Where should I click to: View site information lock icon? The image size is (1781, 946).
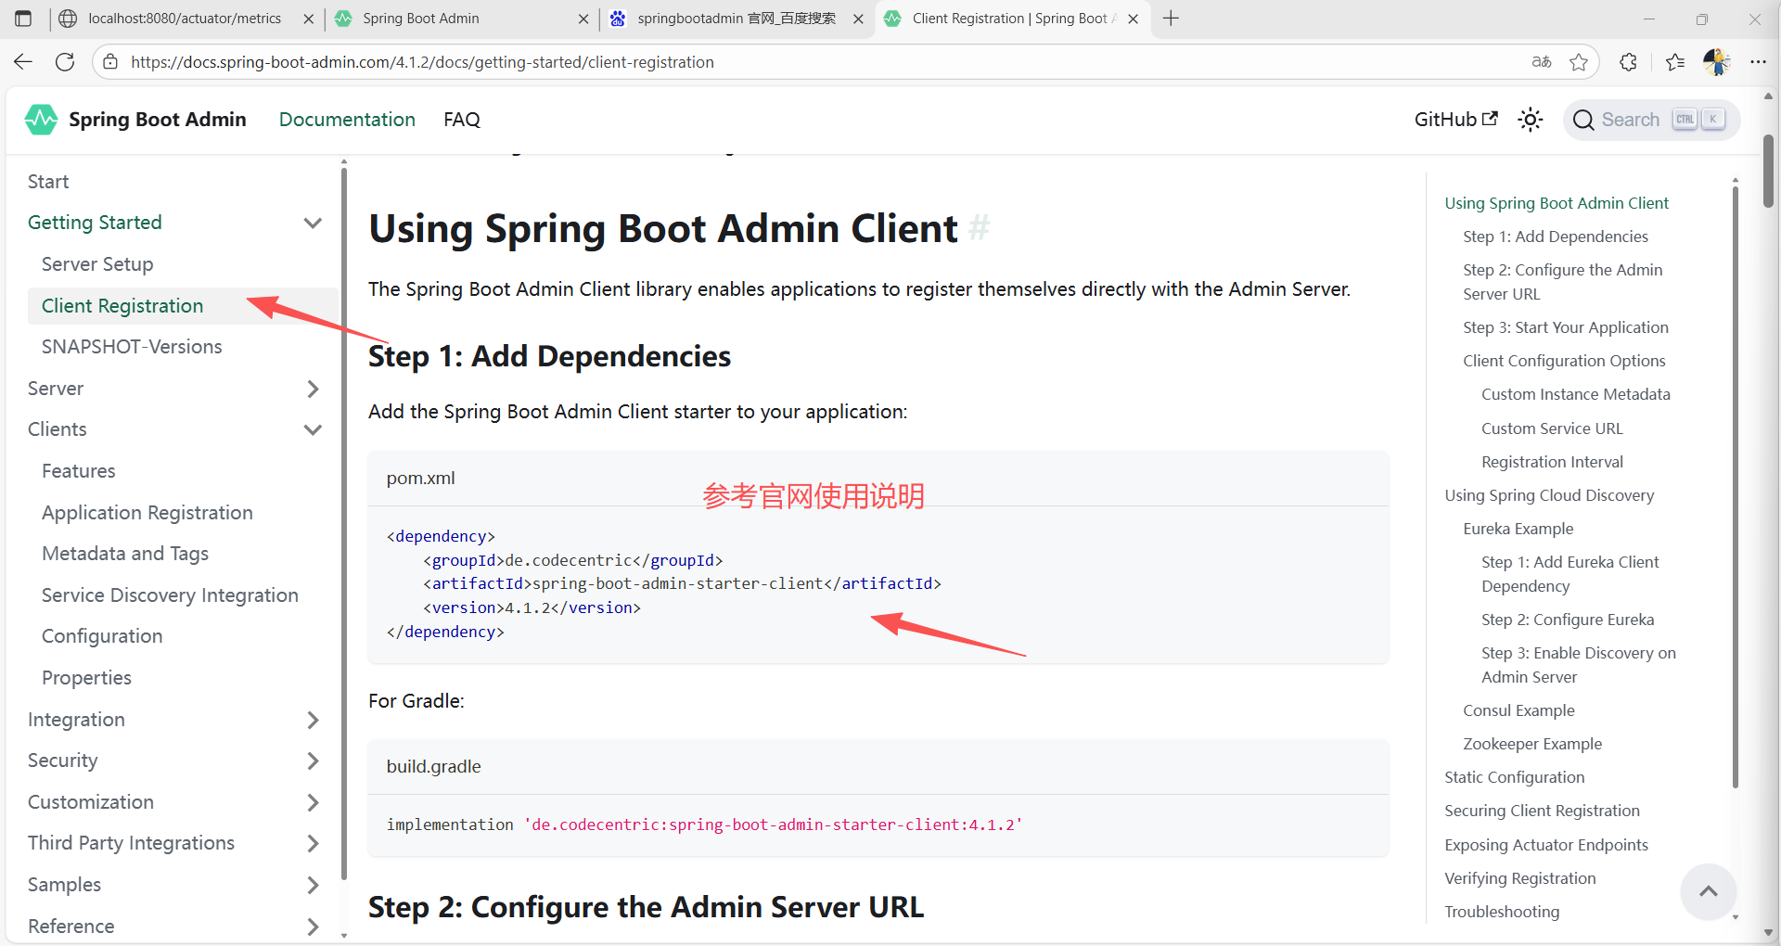[110, 62]
